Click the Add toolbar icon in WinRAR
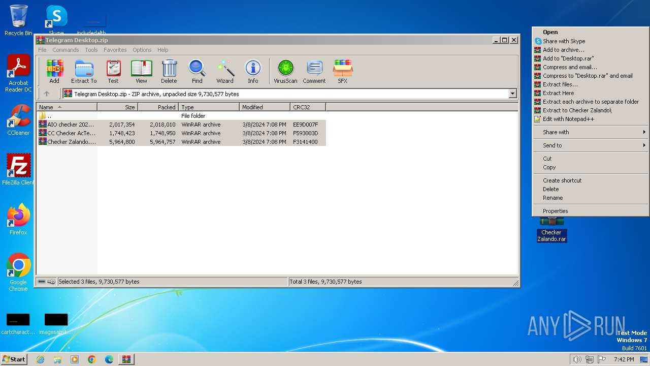The height and width of the screenshot is (366, 650). click(54, 72)
